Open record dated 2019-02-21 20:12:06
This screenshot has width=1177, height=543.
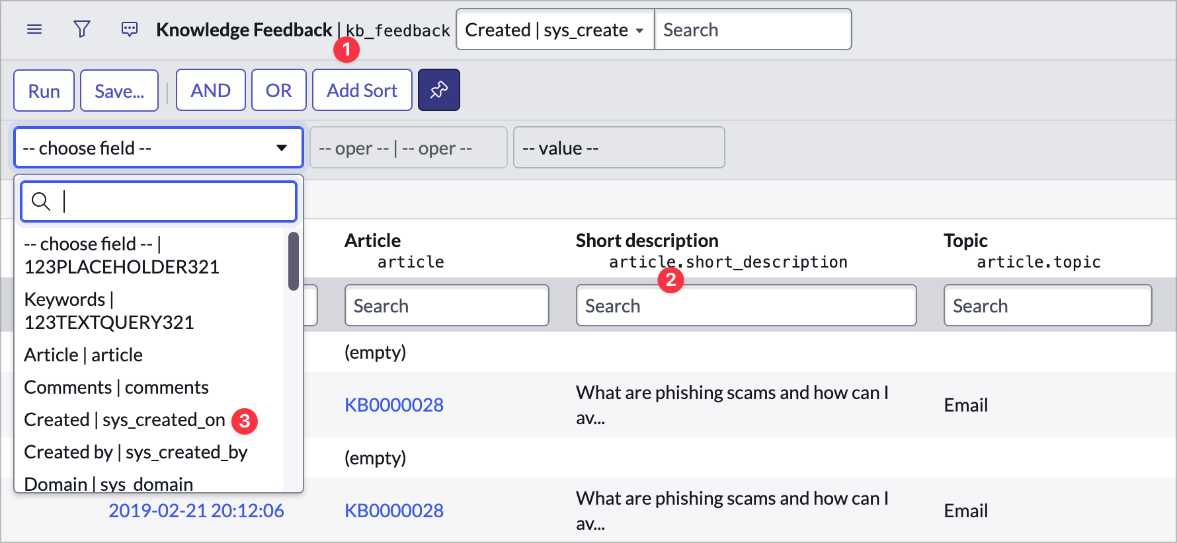(x=196, y=511)
